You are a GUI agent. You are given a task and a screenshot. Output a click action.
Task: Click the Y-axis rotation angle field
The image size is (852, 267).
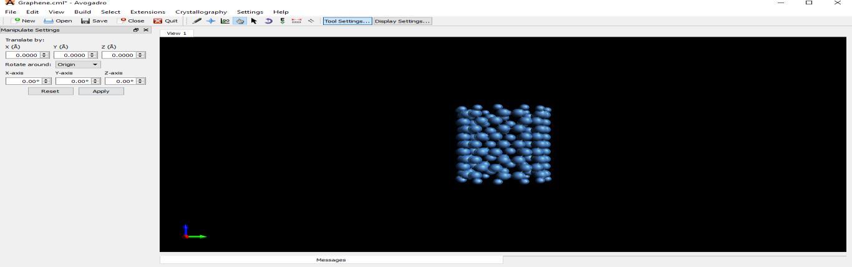pos(73,81)
